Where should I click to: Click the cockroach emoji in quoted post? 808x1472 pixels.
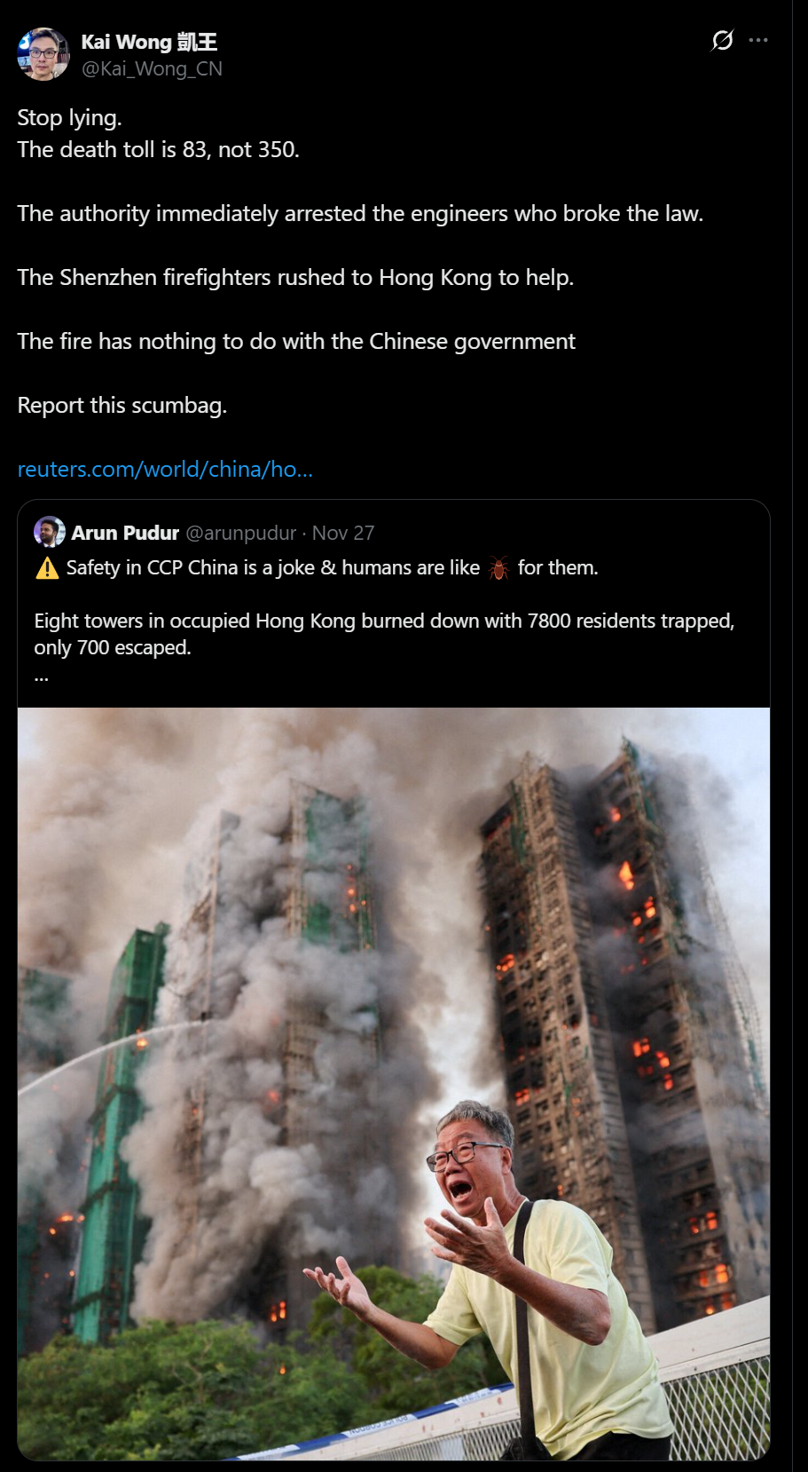click(x=498, y=568)
